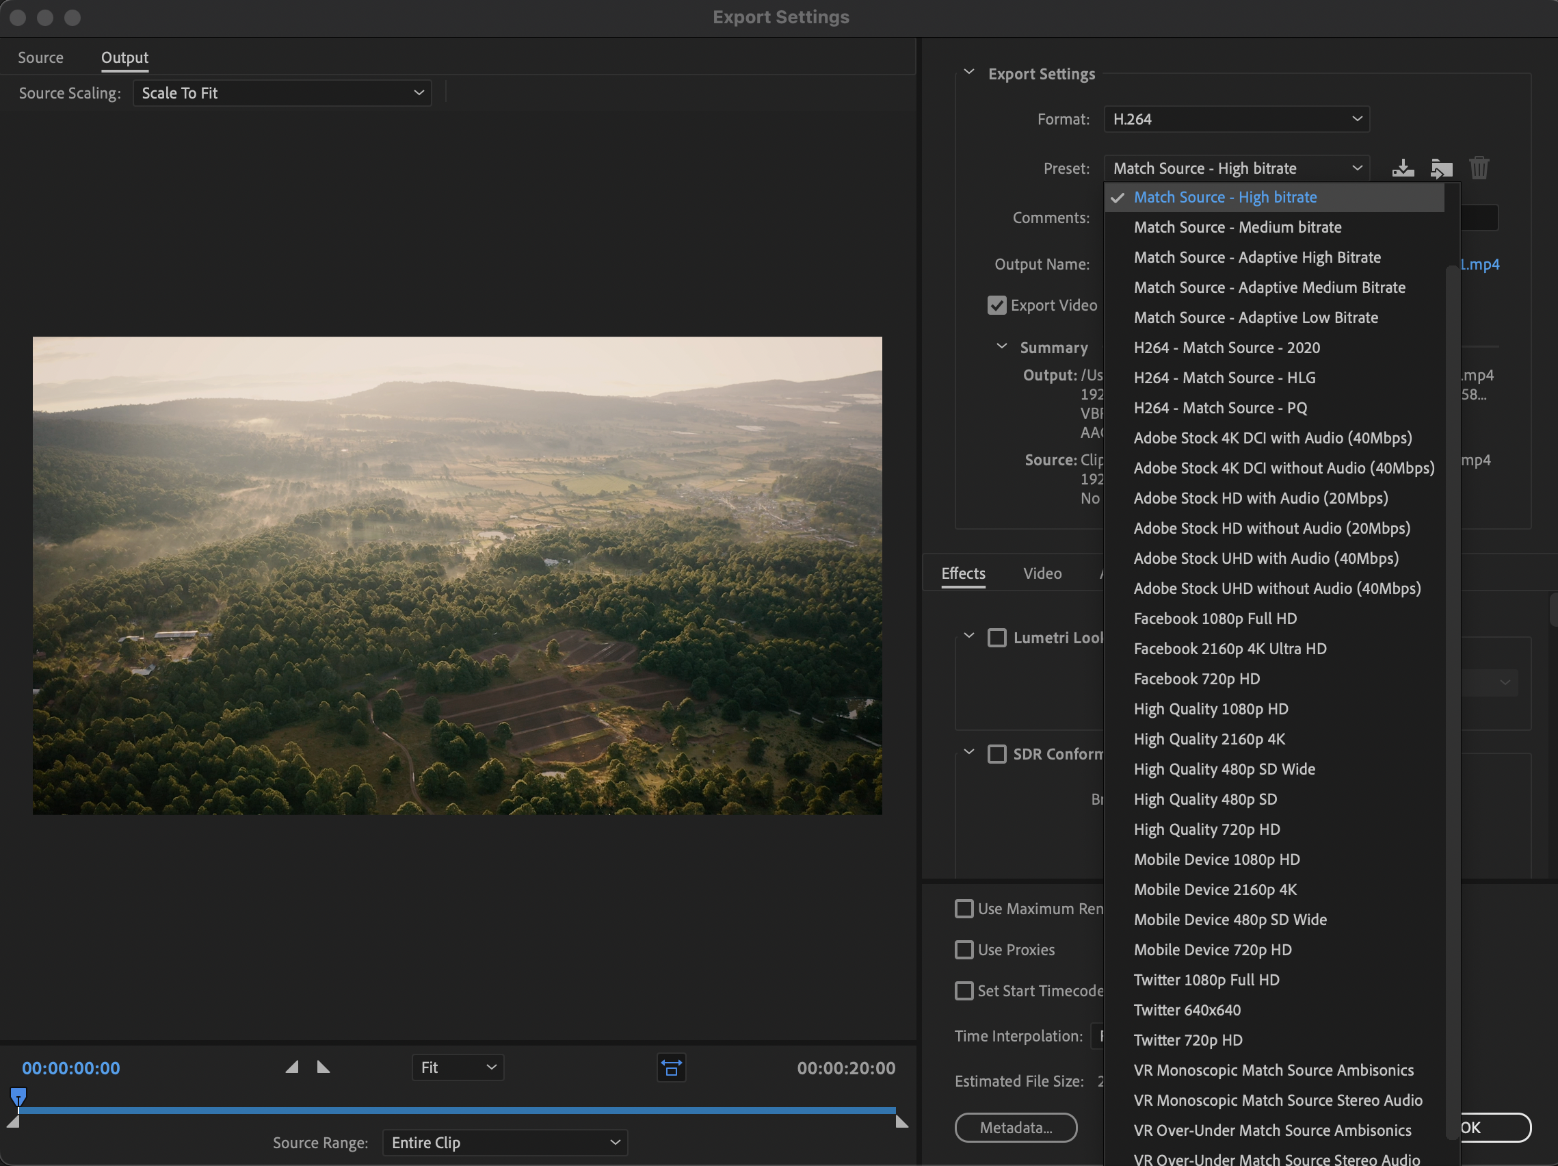
Task: Switch to the Source tab
Action: click(x=40, y=57)
